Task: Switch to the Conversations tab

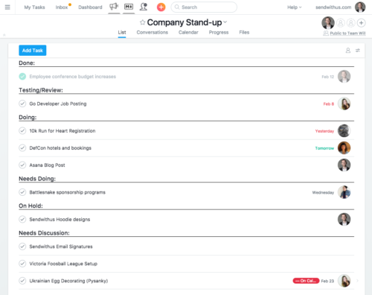Action: click(153, 32)
